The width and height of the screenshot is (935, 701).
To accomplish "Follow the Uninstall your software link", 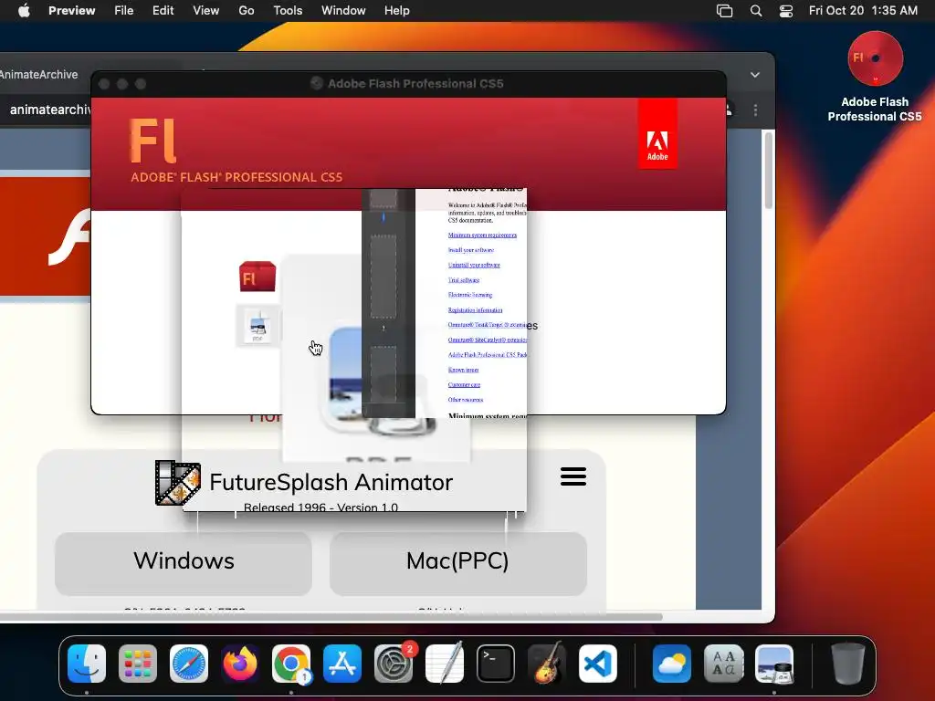I will 474,265.
